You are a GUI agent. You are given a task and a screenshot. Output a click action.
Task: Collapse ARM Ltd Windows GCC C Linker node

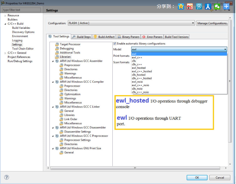click(x=53, y=107)
